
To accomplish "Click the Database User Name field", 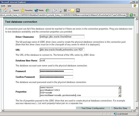I will [57, 60].
